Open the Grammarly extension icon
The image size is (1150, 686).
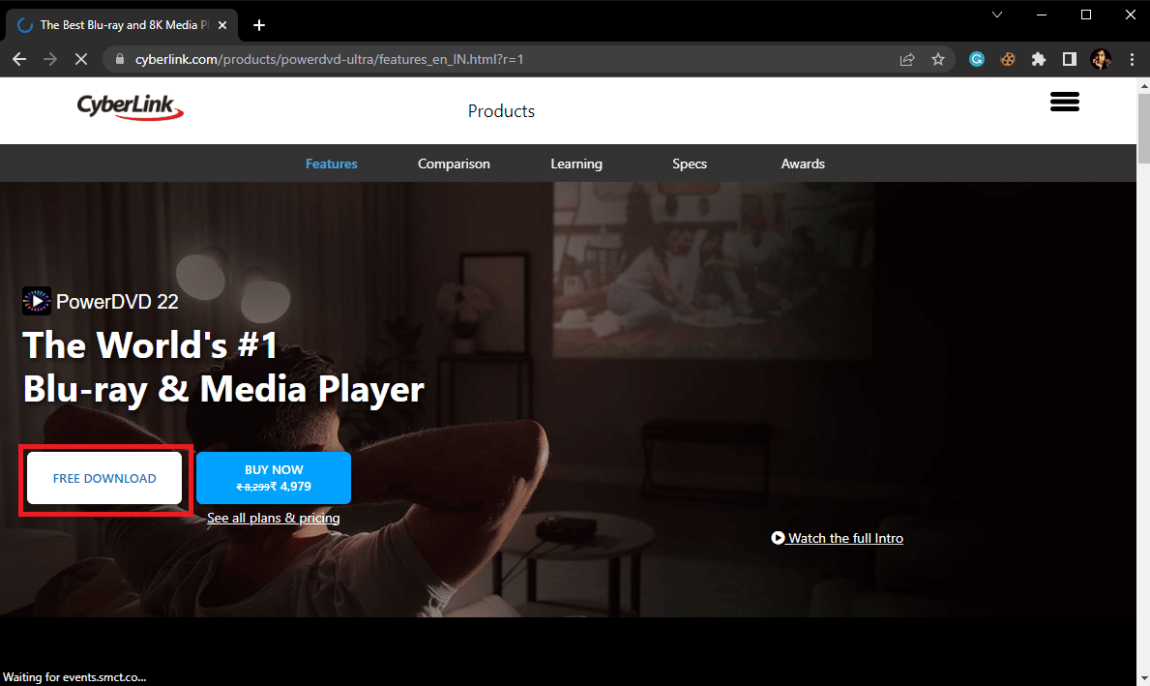point(977,59)
